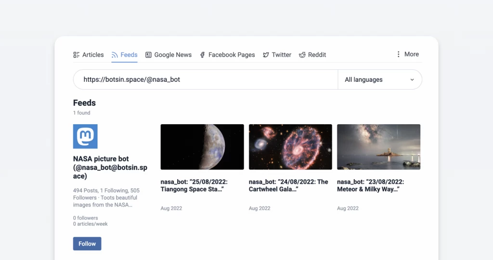Click the Google News newspaper icon
493x260 pixels.
click(149, 55)
